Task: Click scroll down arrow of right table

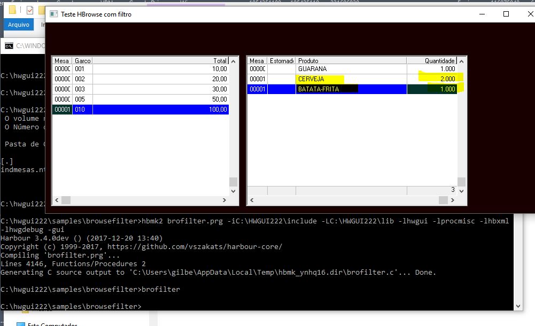Action: pyautogui.click(x=461, y=191)
